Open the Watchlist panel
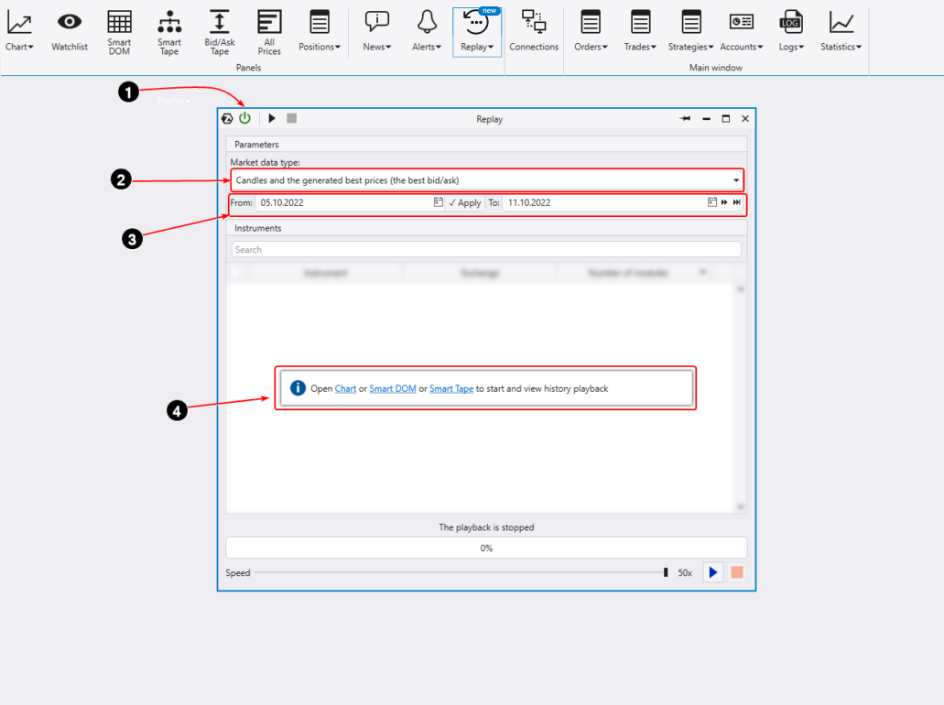This screenshot has height=705, width=944. point(70,30)
